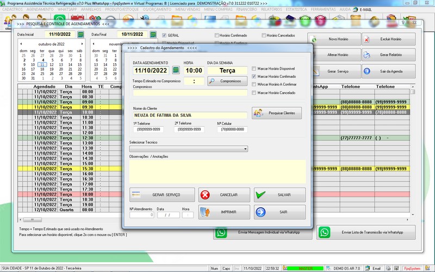Click the Nome do Cliente field
Screen dimensions: 435x272
190,115
